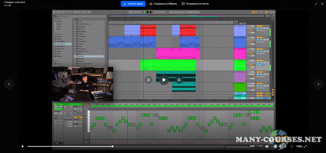Open the 1080p quality selector

[x=299, y=146]
